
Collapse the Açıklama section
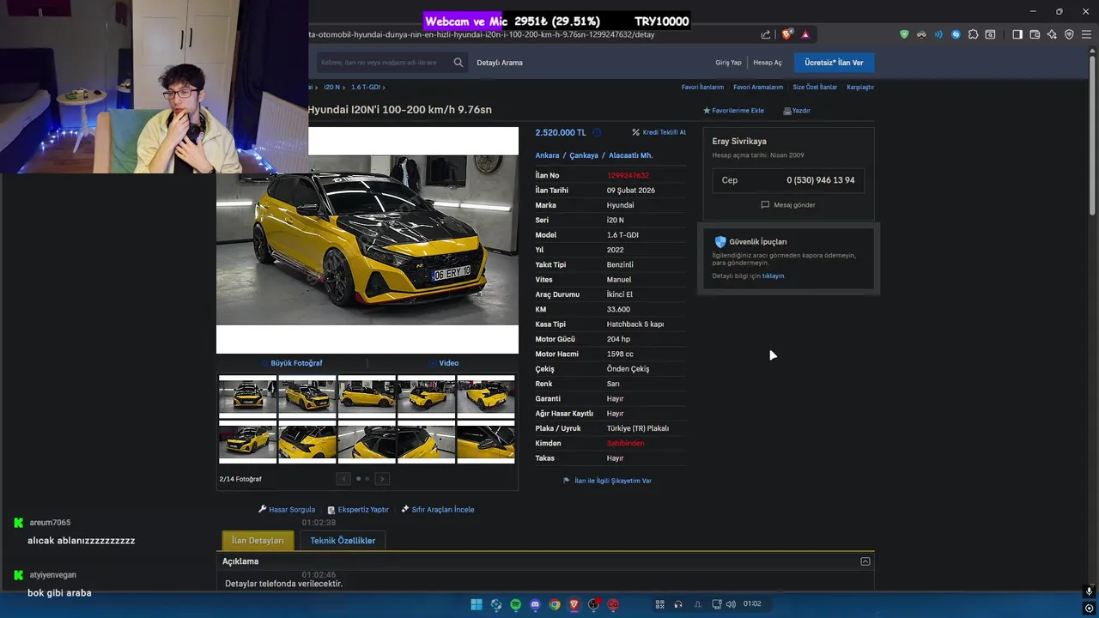click(865, 561)
